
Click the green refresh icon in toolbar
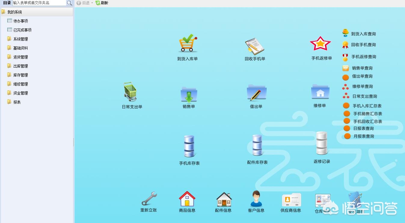[98, 3]
